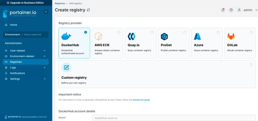Select the AWS ECR radio button
The width and height of the screenshot is (258, 121).
(119, 32)
